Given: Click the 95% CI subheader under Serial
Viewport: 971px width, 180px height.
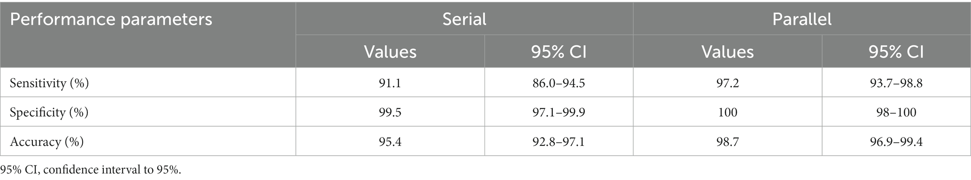Looking at the screenshot, I should 559,51.
